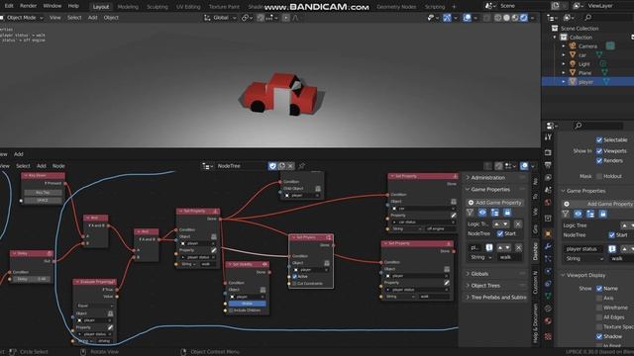Click Add Game Property in node sidebar

[x=495, y=203]
